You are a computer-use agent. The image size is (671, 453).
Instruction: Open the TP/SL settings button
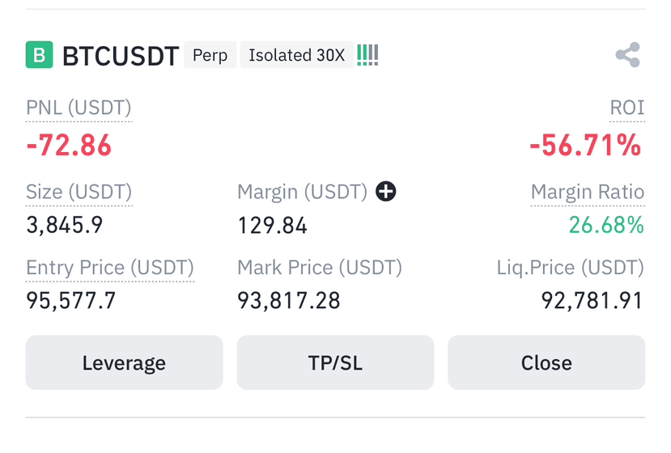point(335,362)
